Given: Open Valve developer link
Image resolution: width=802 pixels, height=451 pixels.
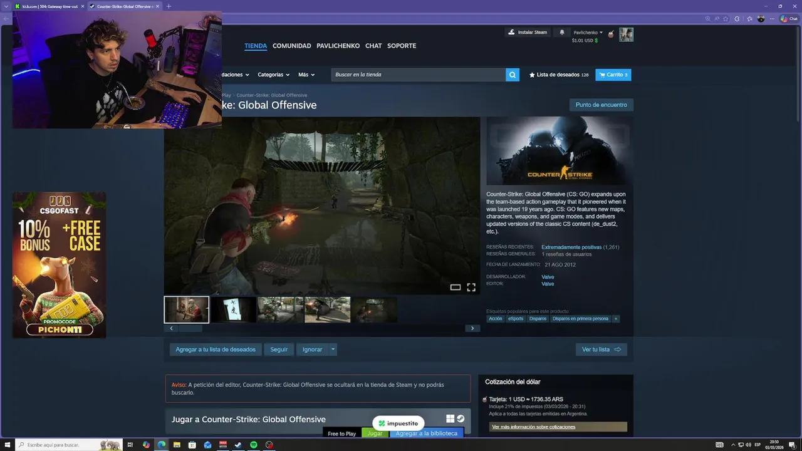Looking at the screenshot, I should 548,277.
